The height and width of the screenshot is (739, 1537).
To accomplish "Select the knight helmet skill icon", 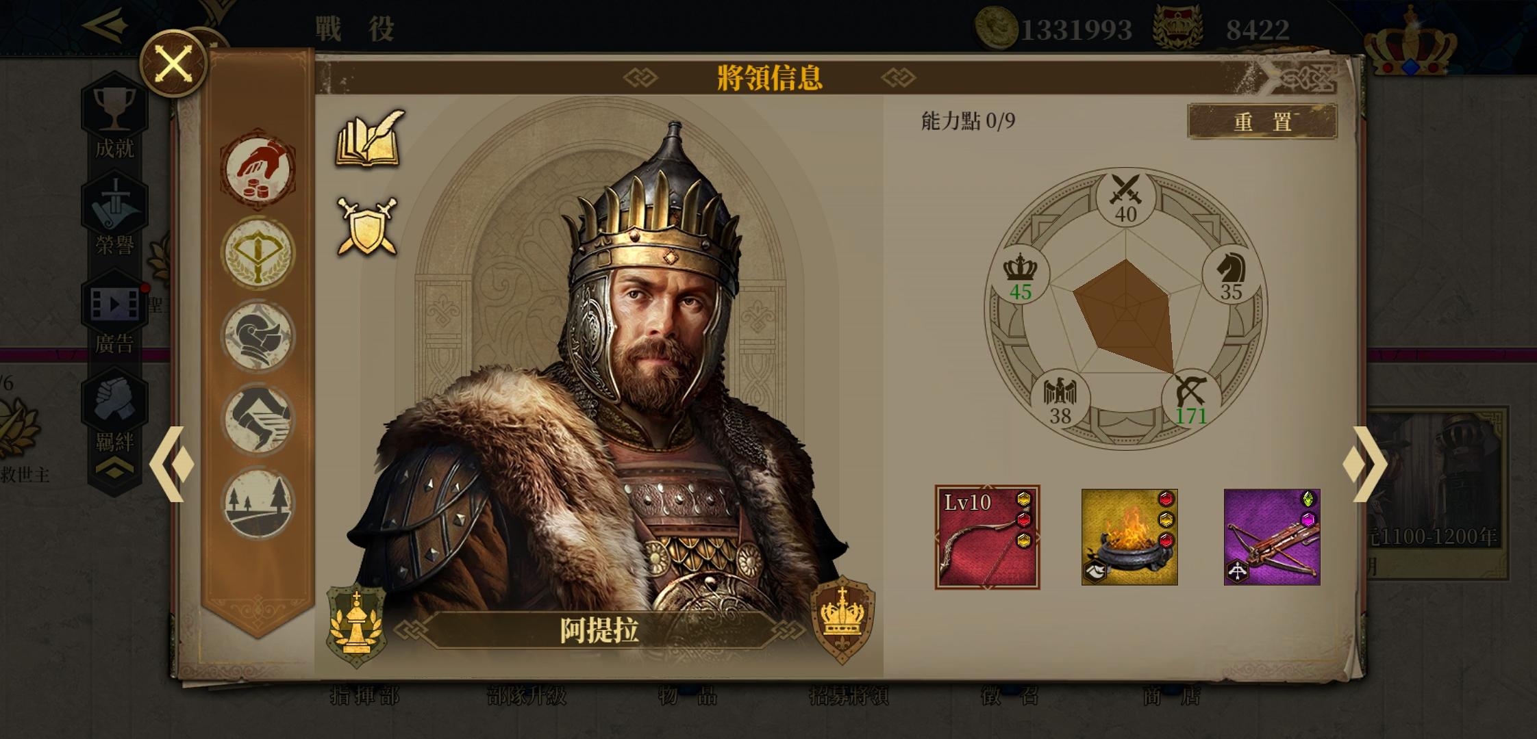I will coord(258,336).
